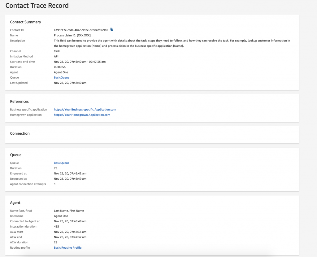
Task: Open the BasicQueue link in Contact Summary
Action: click(61, 77)
